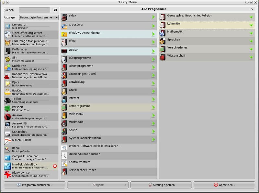
Task: Open KDiskFree disk usage icon
Action: click(7, 68)
